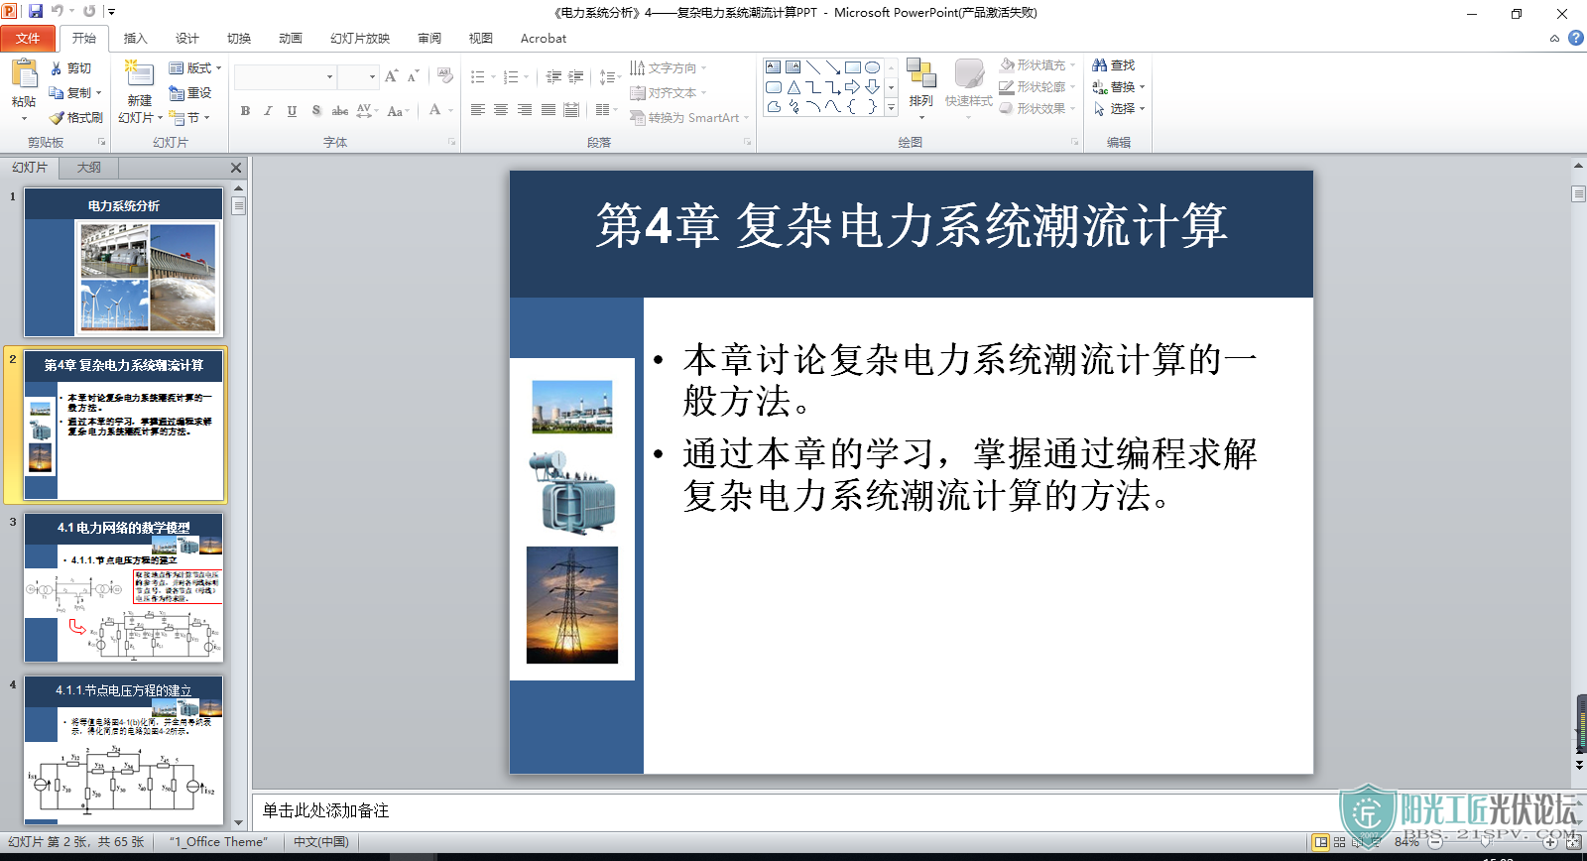Click the 替换 replace button
This screenshot has width=1587, height=861.
(x=1119, y=86)
